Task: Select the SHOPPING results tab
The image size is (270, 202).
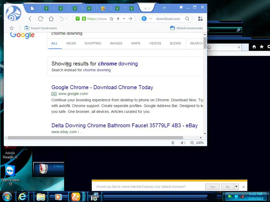Action: 93,43
